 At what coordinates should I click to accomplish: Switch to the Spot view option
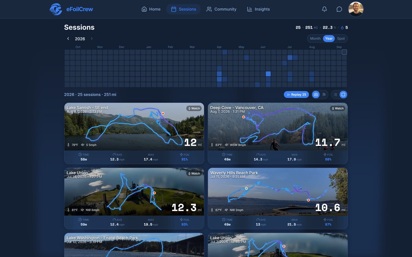click(x=341, y=39)
